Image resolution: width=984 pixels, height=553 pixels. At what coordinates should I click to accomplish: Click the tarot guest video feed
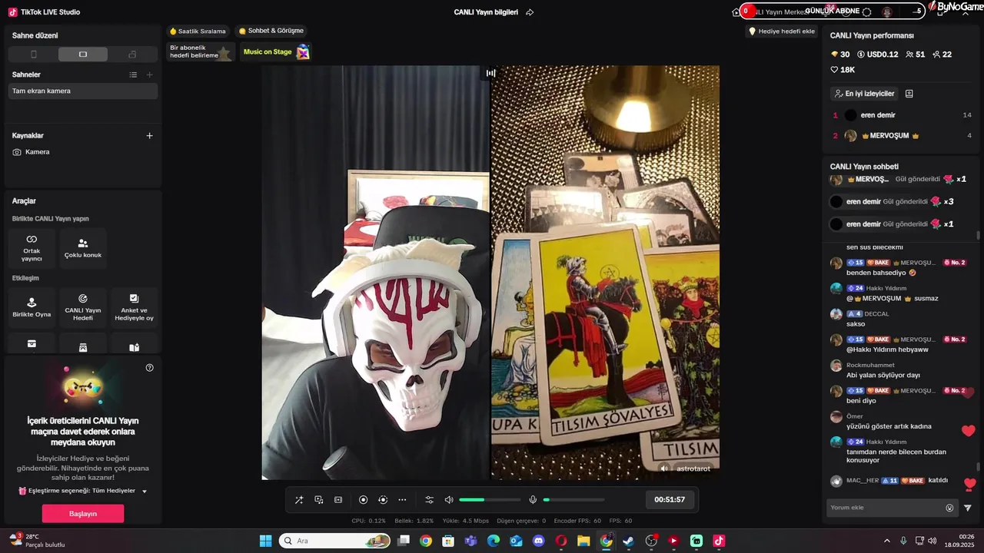pyautogui.click(x=605, y=273)
